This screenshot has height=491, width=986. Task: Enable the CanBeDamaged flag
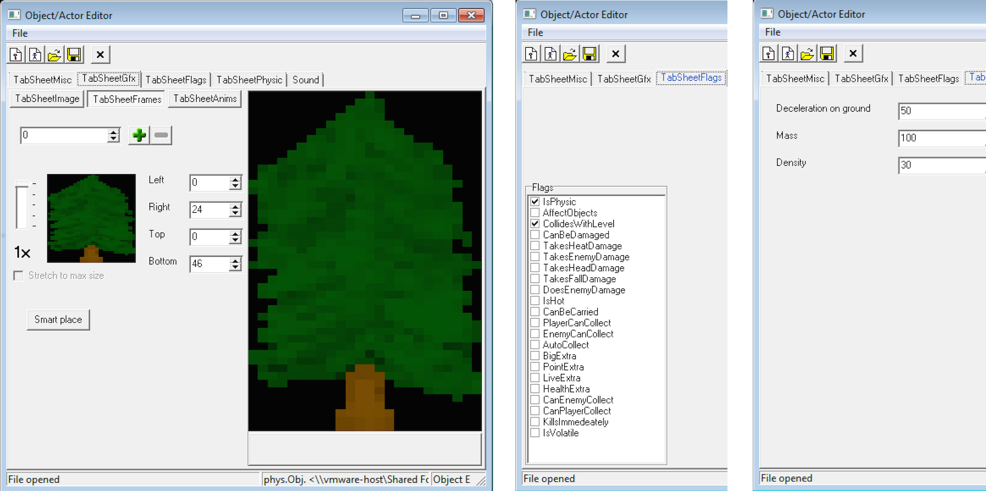[x=535, y=235]
